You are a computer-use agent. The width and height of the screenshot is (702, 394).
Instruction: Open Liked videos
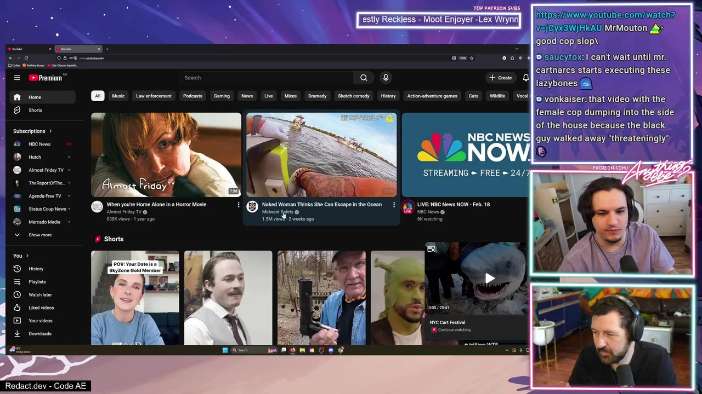point(42,308)
